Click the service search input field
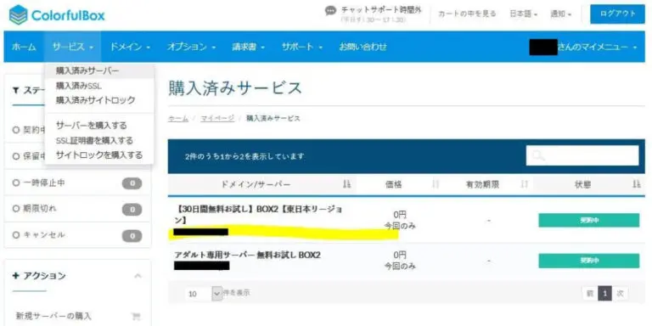Image resolution: width=652 pixels, height=326 pixels. tap(582, 156)
